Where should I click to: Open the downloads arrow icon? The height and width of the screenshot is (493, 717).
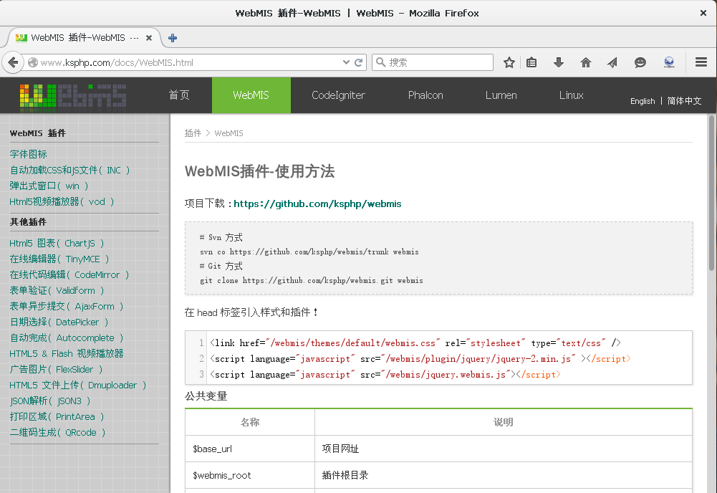[x=558, y=62]
